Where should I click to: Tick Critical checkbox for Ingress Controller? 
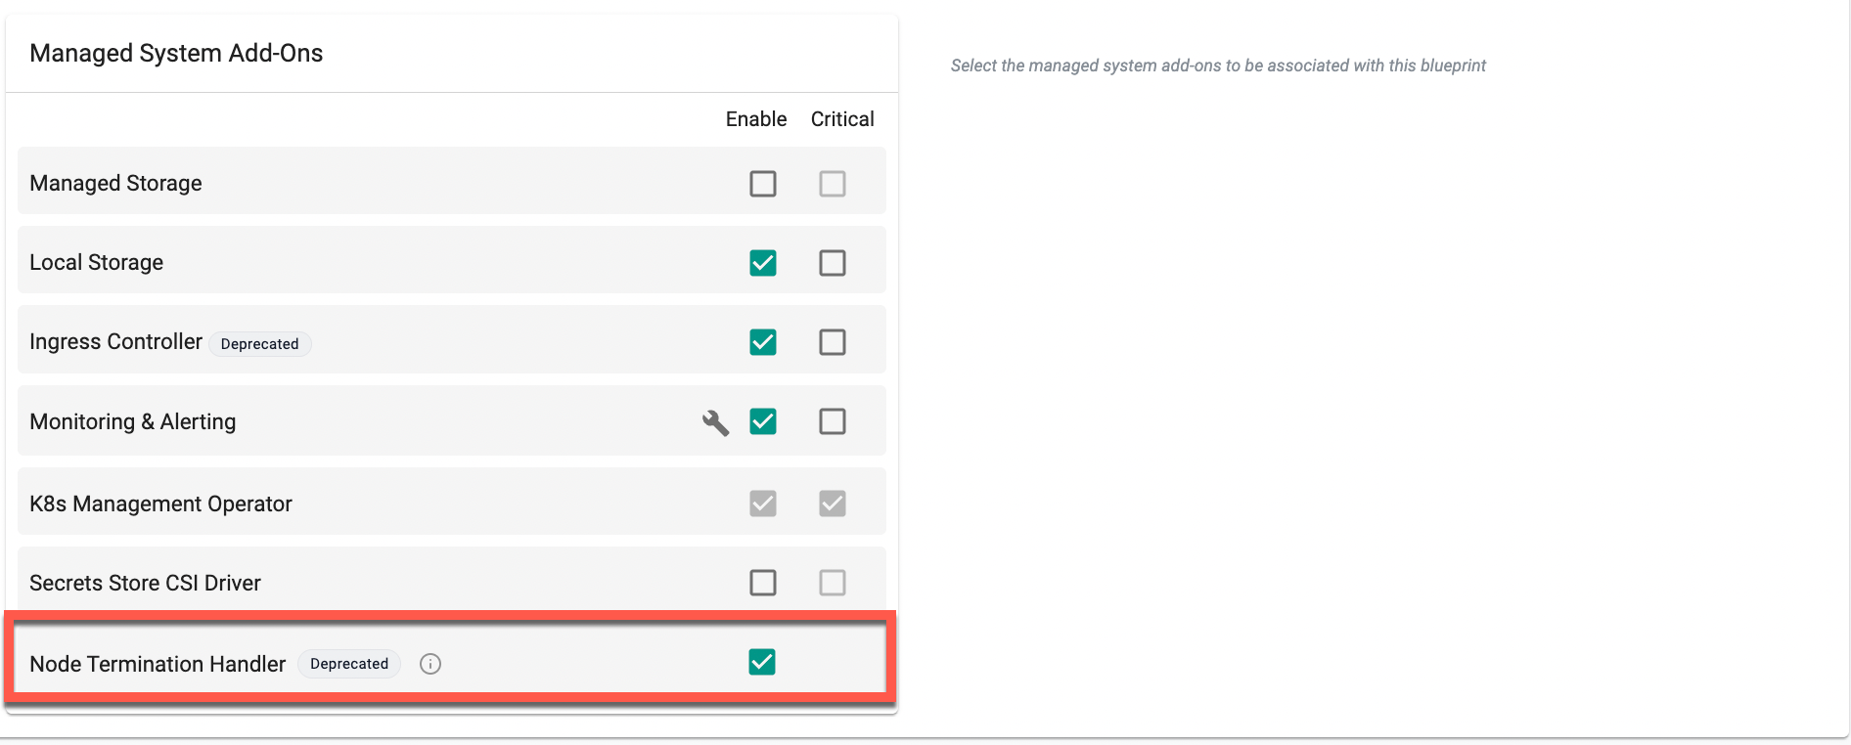(833, 342)
